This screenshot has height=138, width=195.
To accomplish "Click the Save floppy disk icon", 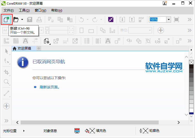I will pyautogui.click(x=30, y=20).
